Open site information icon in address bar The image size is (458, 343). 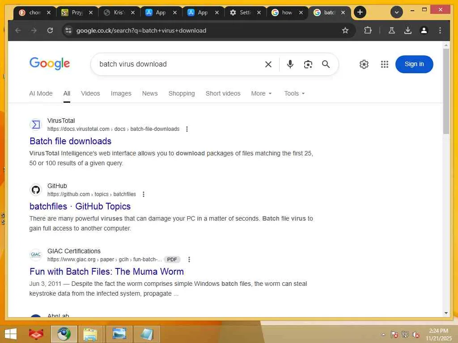[x=68, y=30]
